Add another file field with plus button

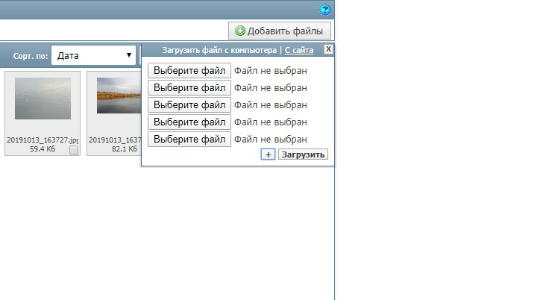(269, 154)
